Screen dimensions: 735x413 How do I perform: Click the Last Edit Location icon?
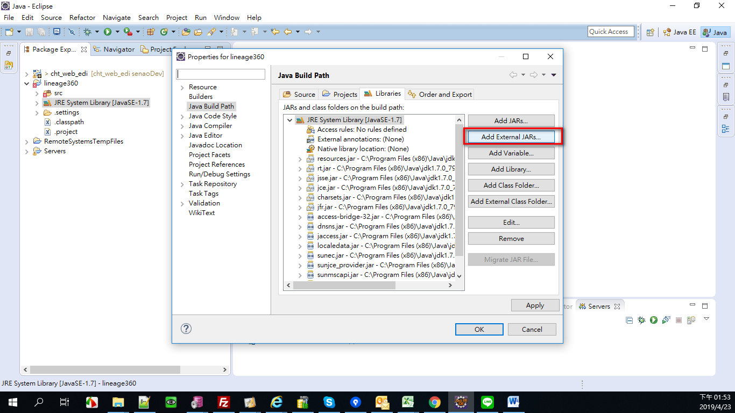click(275, 32)
